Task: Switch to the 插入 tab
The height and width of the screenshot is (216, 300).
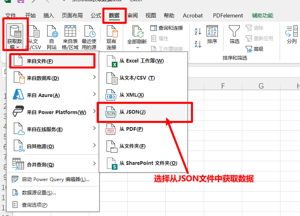Action: (x=49, y=15)
